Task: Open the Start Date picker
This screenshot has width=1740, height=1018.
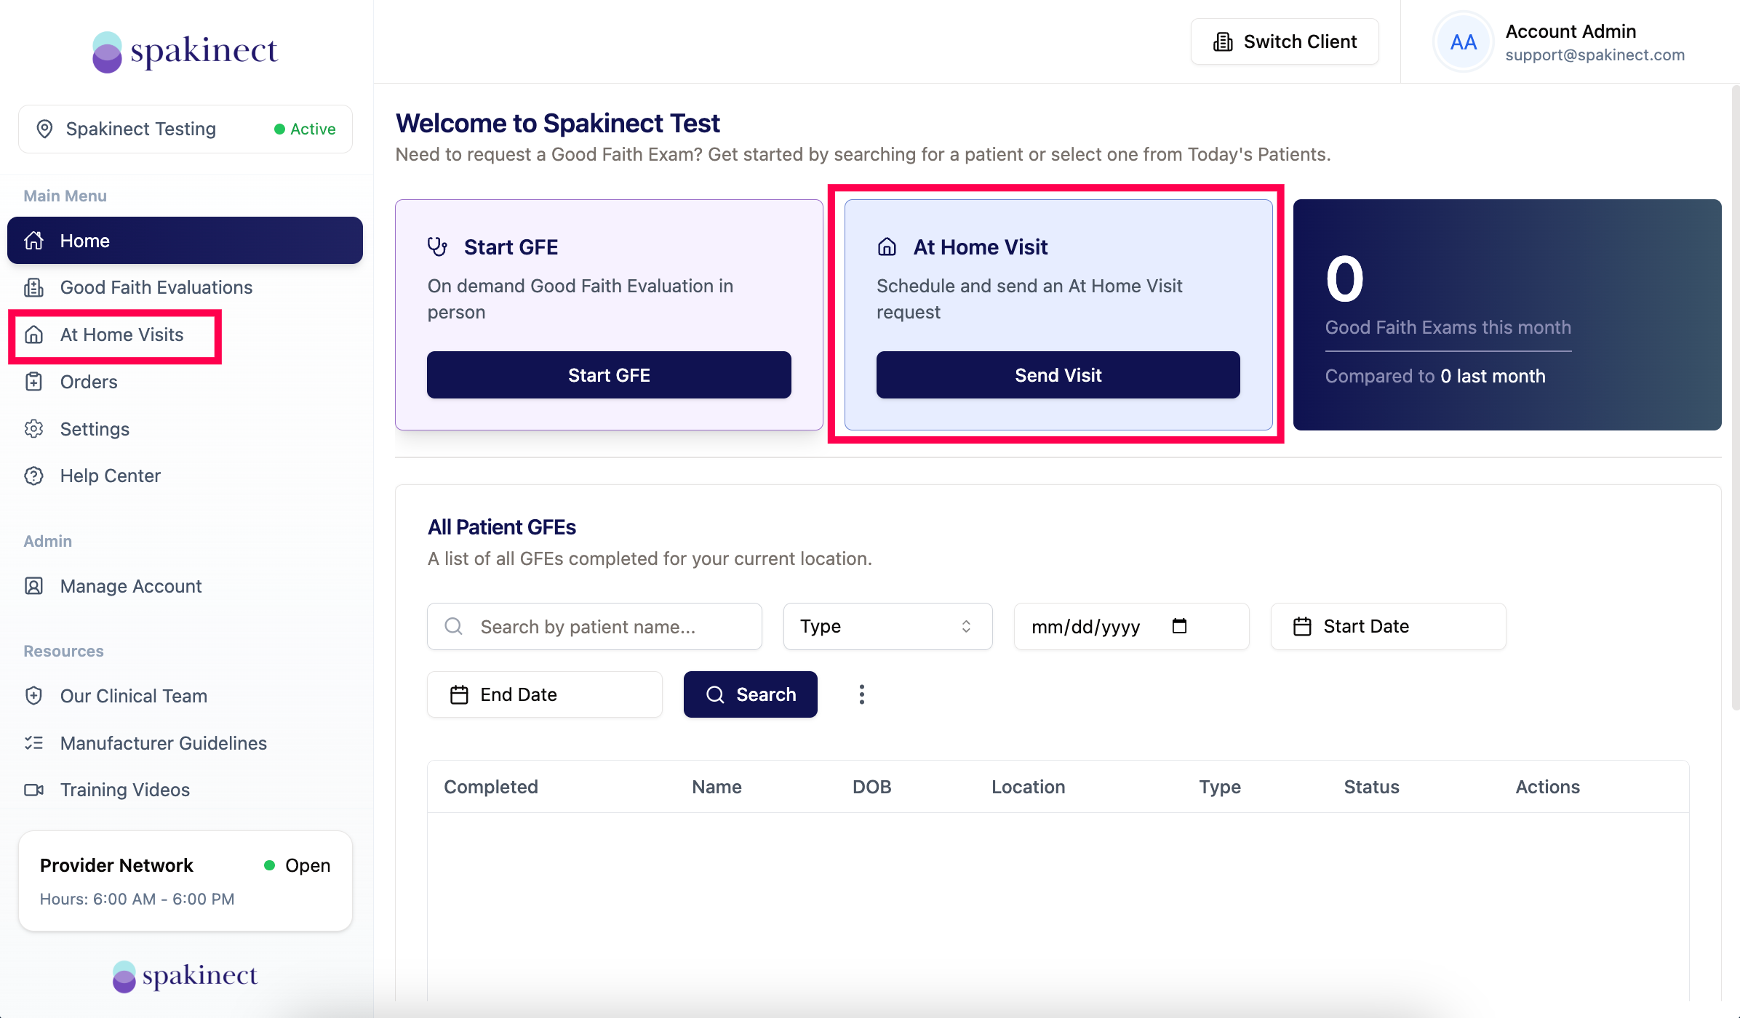Action: pos(1388,626)
